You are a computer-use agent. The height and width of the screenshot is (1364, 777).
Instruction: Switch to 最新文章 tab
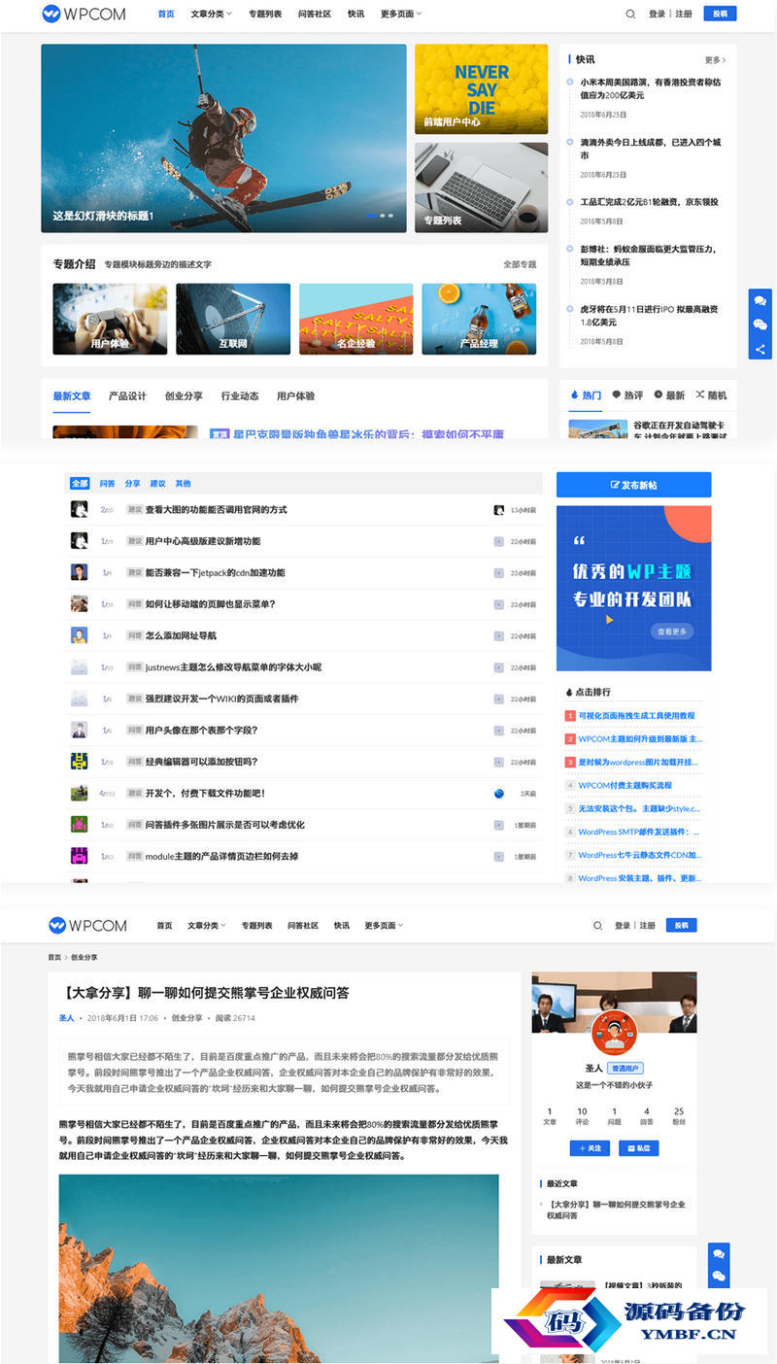click(x=72, y=396)
